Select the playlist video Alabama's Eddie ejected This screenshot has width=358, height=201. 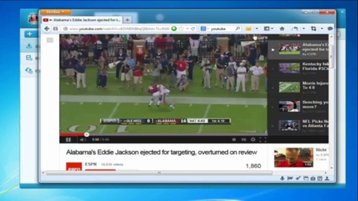coord(298,49)
